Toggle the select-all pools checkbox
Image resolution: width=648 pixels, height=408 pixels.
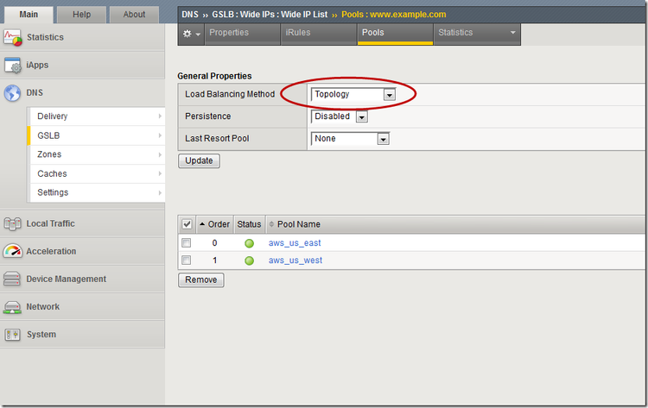coord(187,224)
